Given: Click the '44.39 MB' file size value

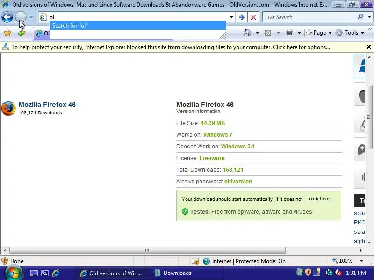Looking at the screenshot, I should 213,123.
